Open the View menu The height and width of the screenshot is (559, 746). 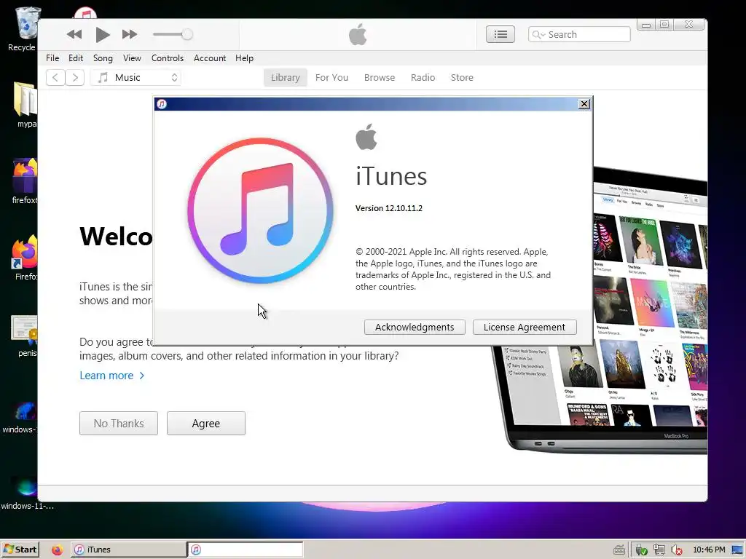click(132, 58)
